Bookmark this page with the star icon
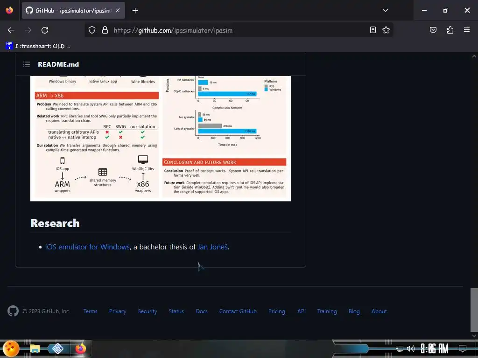Screen dimensions: 478x358 pos(386,30)
